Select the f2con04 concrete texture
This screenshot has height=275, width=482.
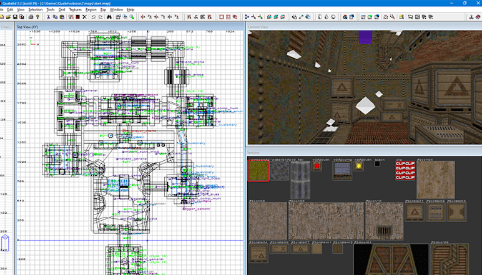[435, 180]
